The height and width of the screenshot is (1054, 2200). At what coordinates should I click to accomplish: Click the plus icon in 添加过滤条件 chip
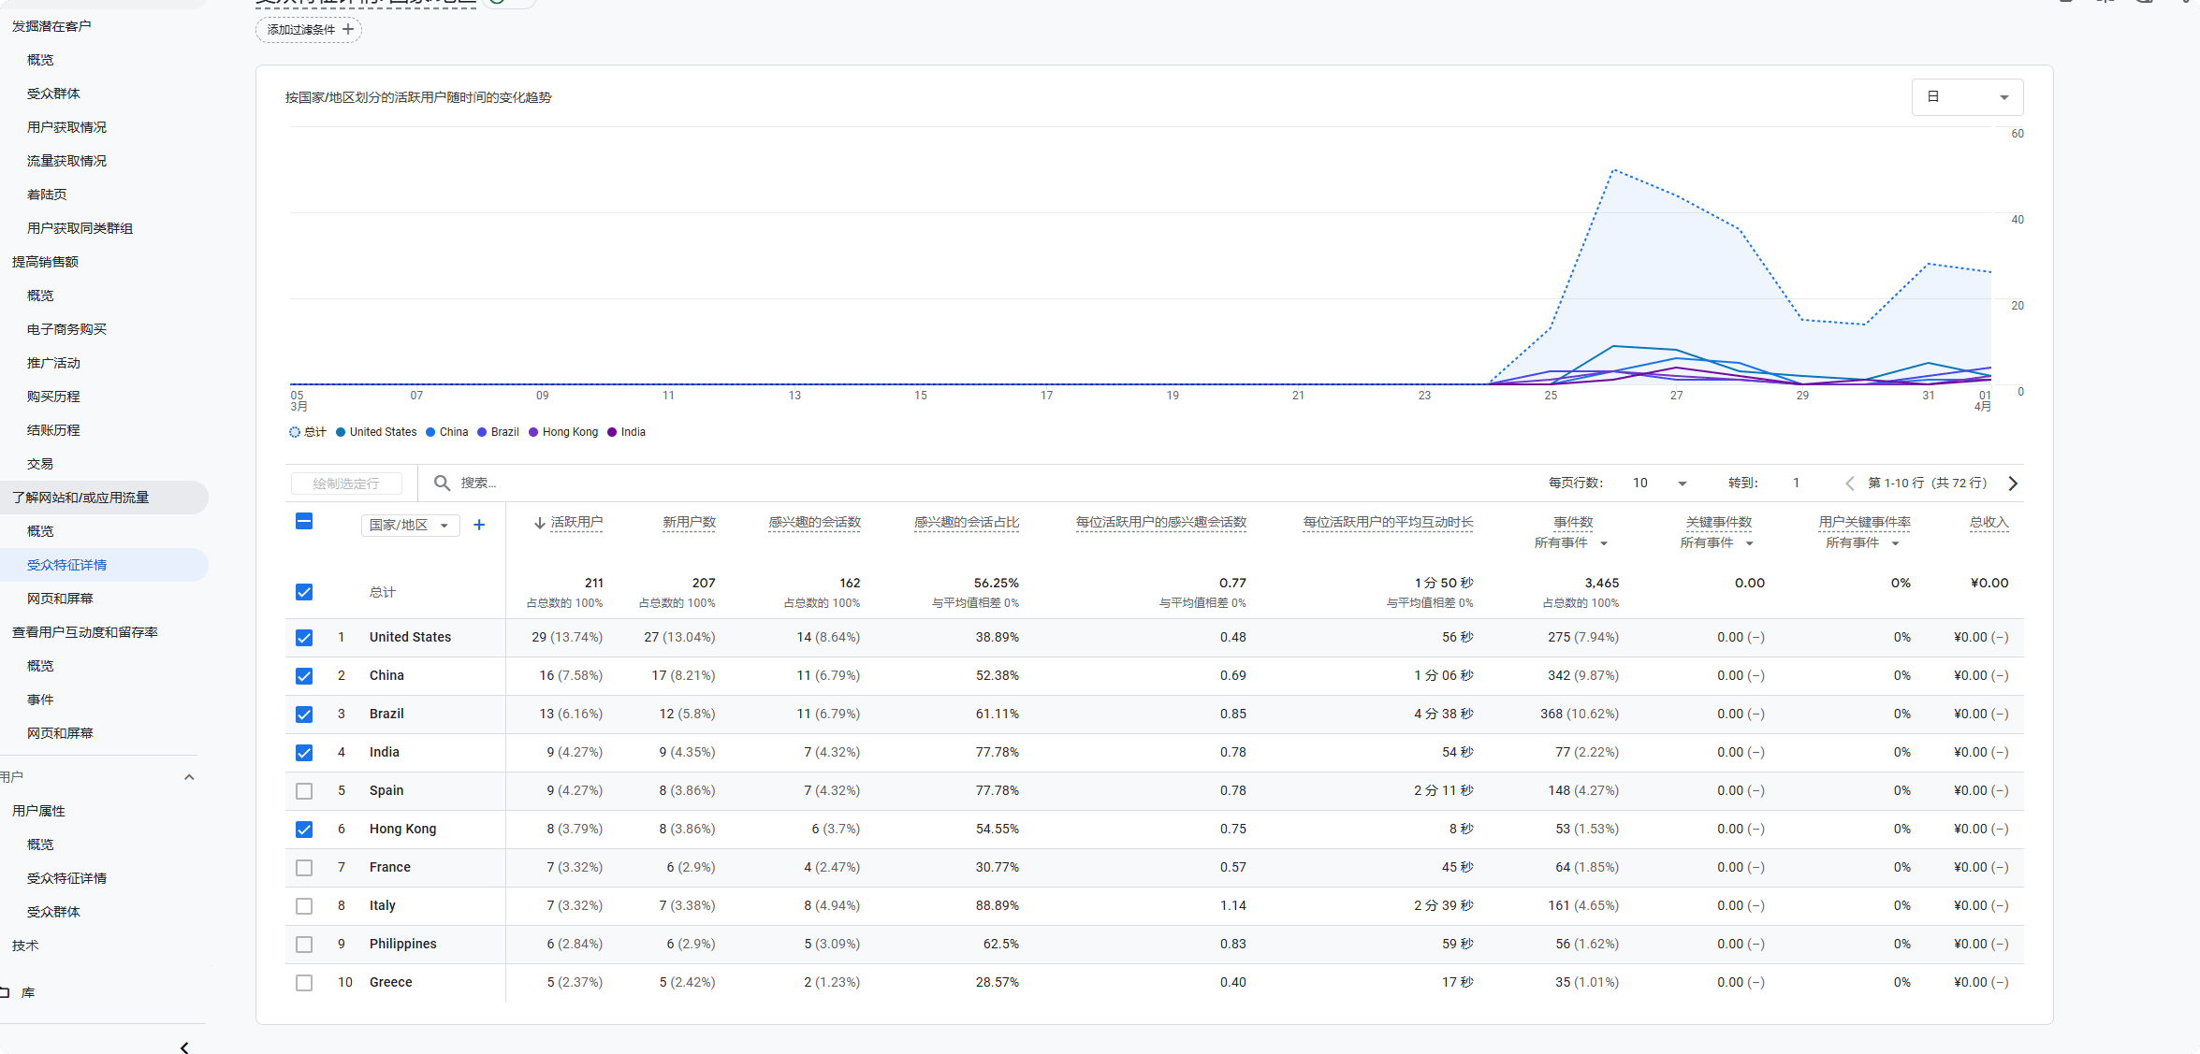(348, 29)
